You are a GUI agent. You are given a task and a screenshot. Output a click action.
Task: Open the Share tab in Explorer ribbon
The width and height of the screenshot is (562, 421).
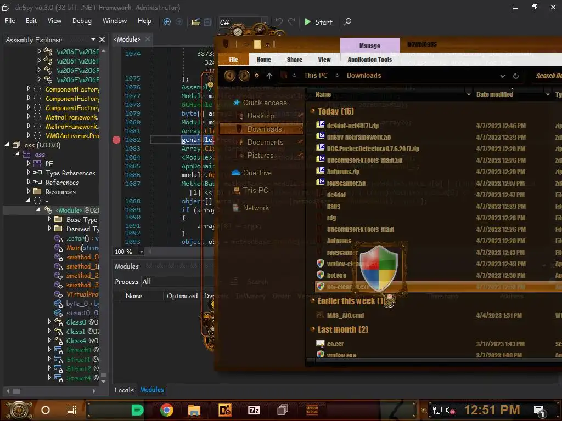pyautogui.click(x=295, y=59)
